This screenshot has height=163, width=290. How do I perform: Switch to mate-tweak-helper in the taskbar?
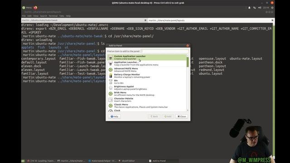point(102,161)
